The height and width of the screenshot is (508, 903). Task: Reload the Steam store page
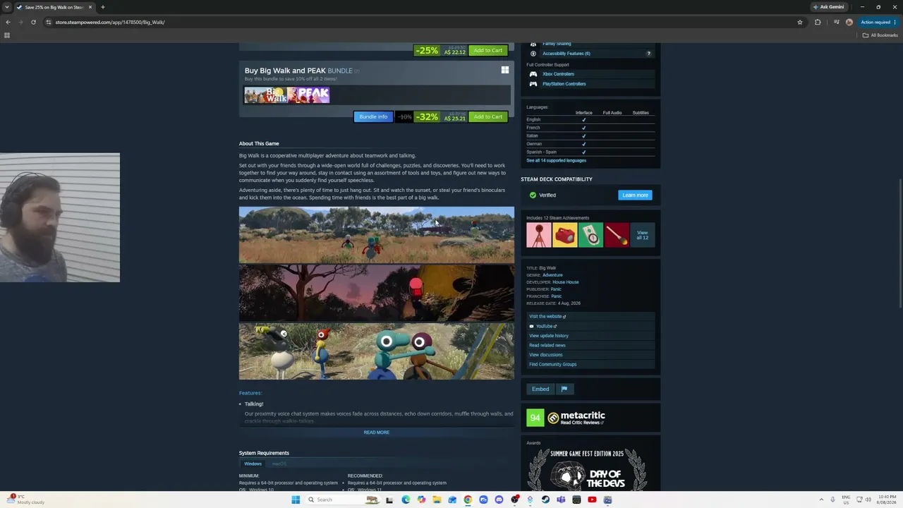click(x=33, y=22)
